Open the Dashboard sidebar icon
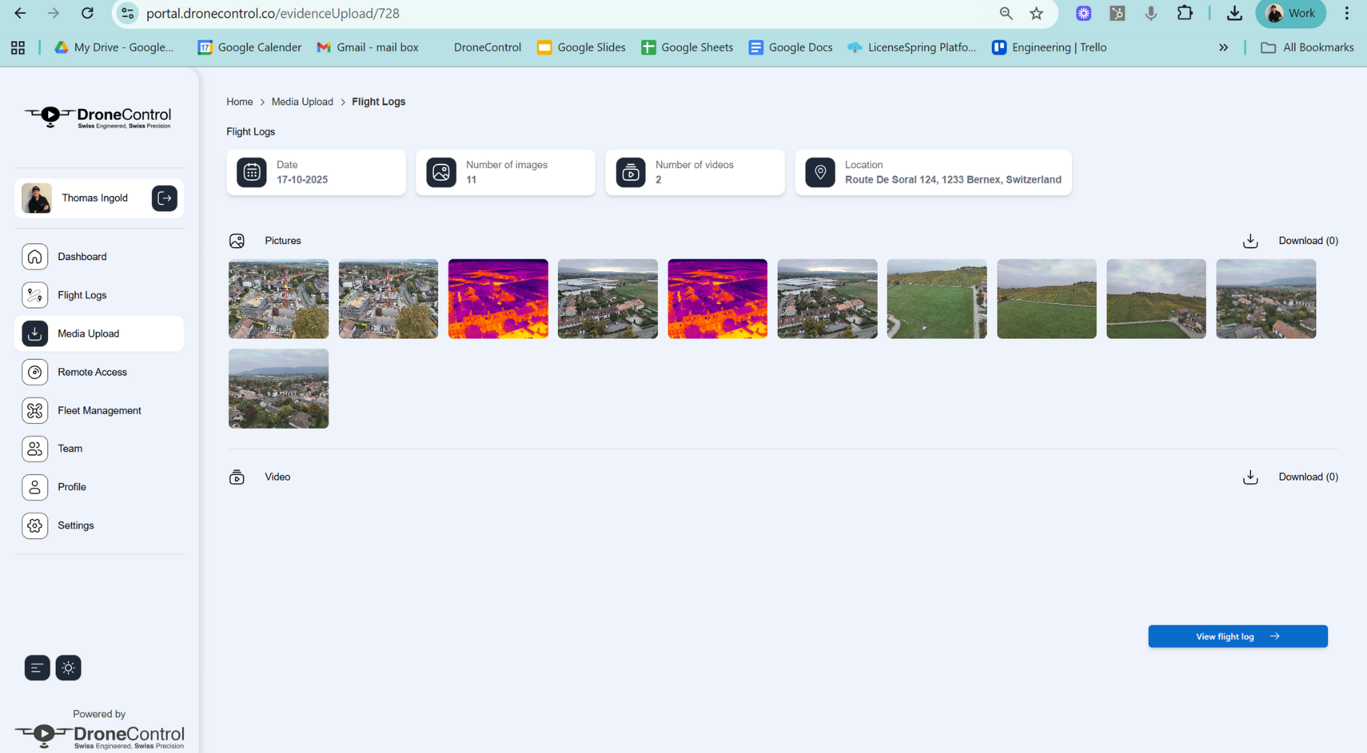Screen dimensions: 1367x753 click(x=35, y=257)
